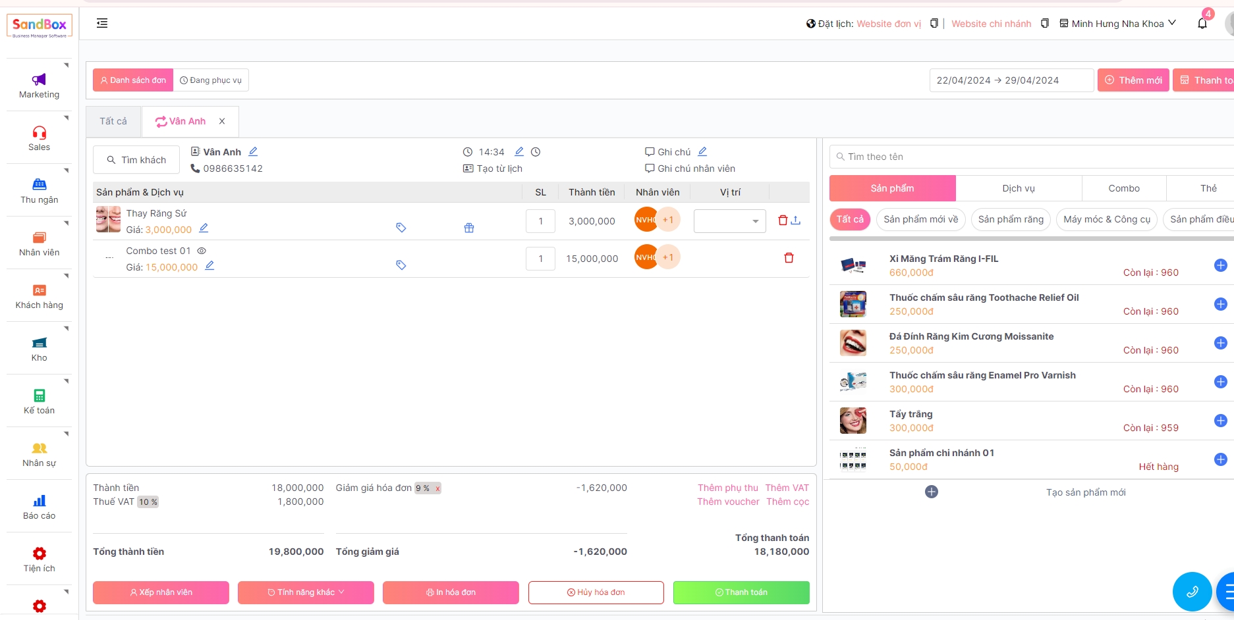Screen dimensions: 1234x620
Task: Edit the Thay Răng Sứ price pencil
Action: pos(204,228)
